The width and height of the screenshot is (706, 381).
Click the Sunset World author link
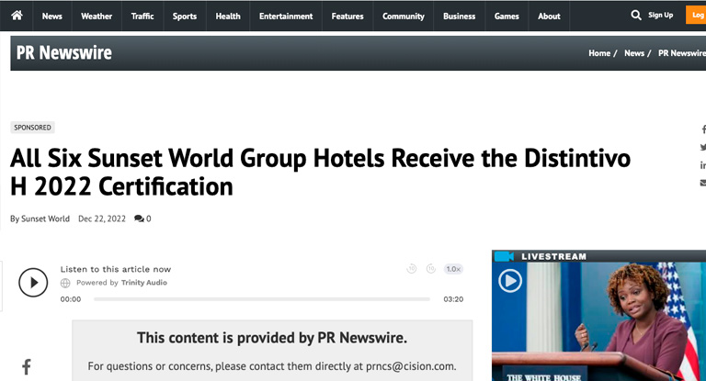(x=45, y=219)
